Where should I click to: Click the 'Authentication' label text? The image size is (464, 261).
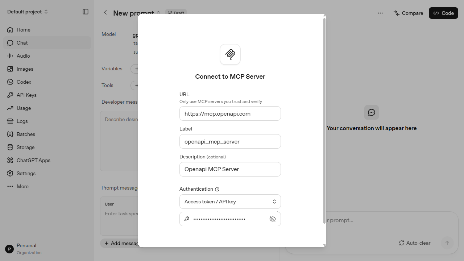[196, 189]
